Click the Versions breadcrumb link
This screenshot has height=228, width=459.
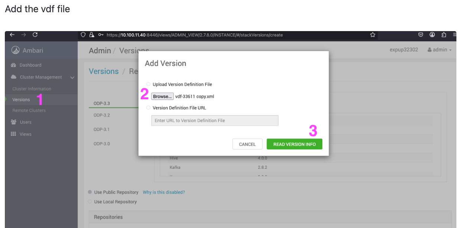(104, 71)
